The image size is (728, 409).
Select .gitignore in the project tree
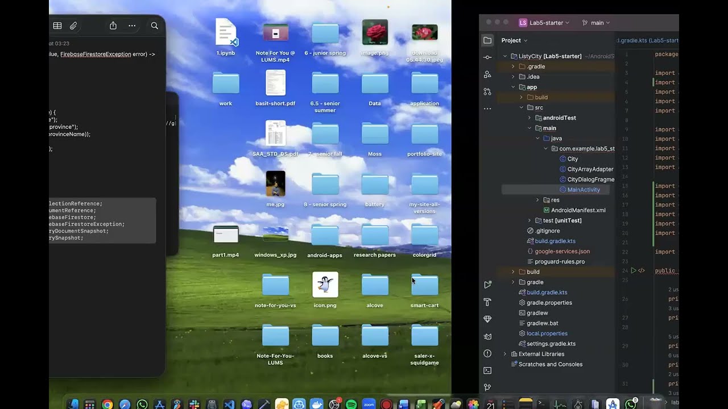click(x=543, y=231)
